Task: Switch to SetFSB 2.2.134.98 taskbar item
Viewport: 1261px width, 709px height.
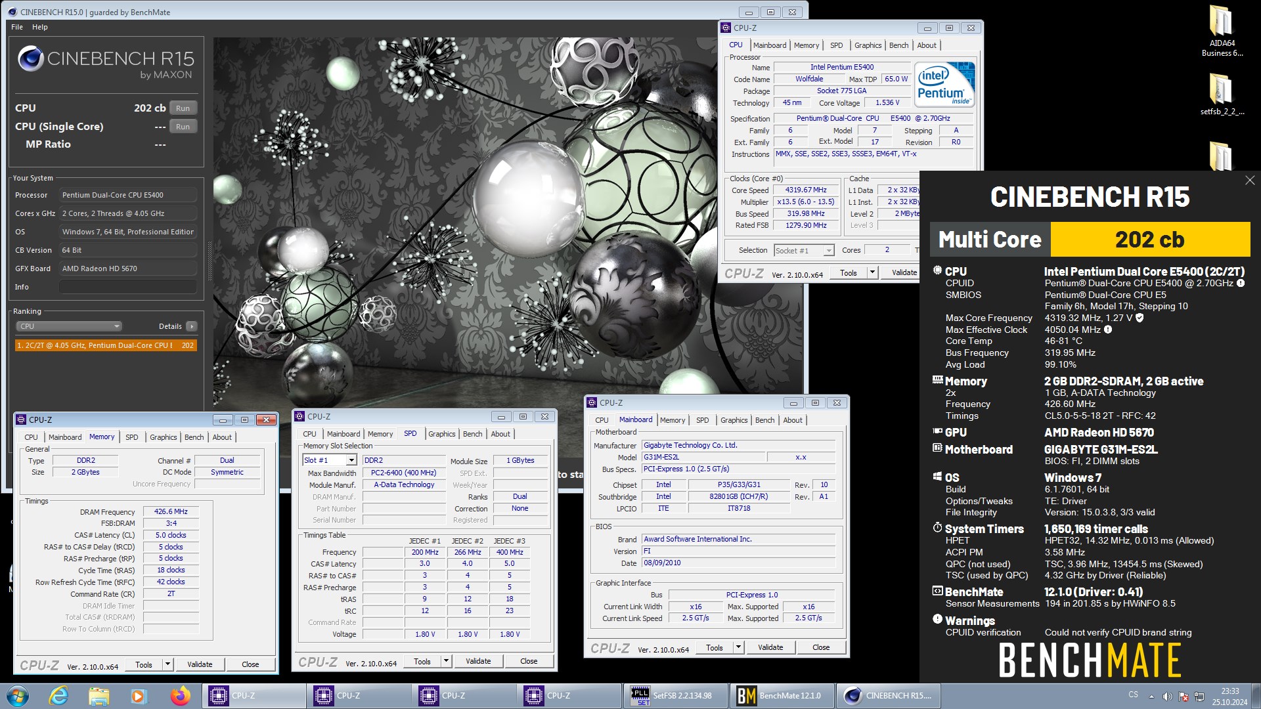Action: pyautogui.click(x=675, y=696)
